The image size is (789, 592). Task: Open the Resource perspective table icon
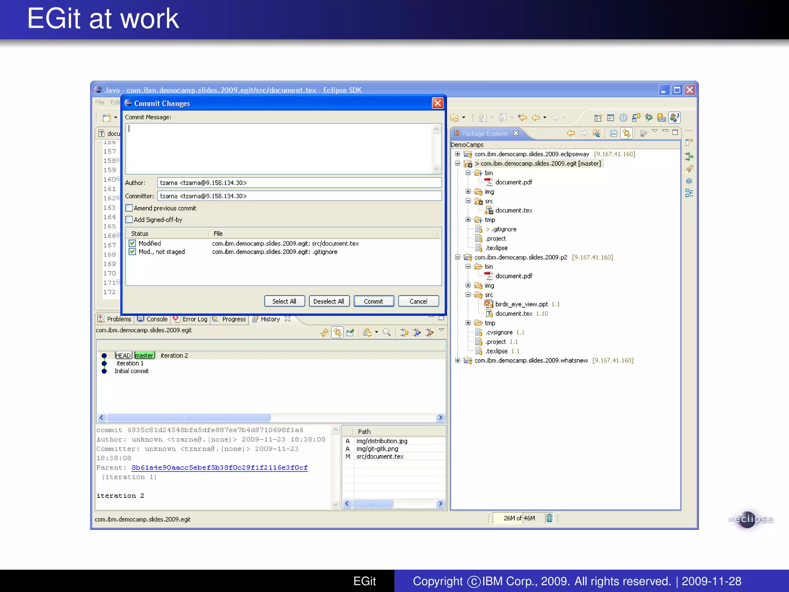point(611,118)
